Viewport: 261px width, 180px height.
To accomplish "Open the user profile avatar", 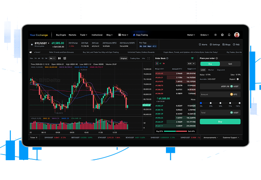I will tap(237, 35).
